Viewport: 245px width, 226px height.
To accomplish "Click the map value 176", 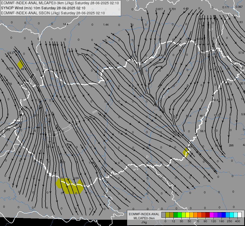I will (x=91, y=163).
